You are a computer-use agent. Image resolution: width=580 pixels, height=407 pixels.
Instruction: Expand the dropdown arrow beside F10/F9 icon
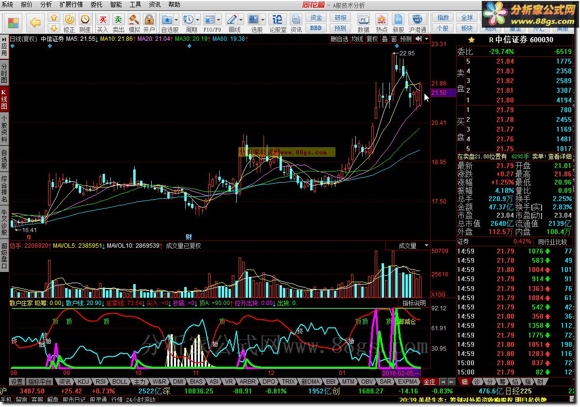[219, 19]
